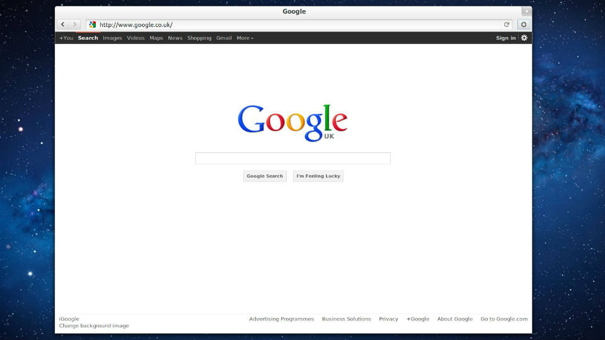Image resolution: width=605 pixels, height=340 pixels.
Task: Expand the More dropdown menu
Action: (245, 38)
